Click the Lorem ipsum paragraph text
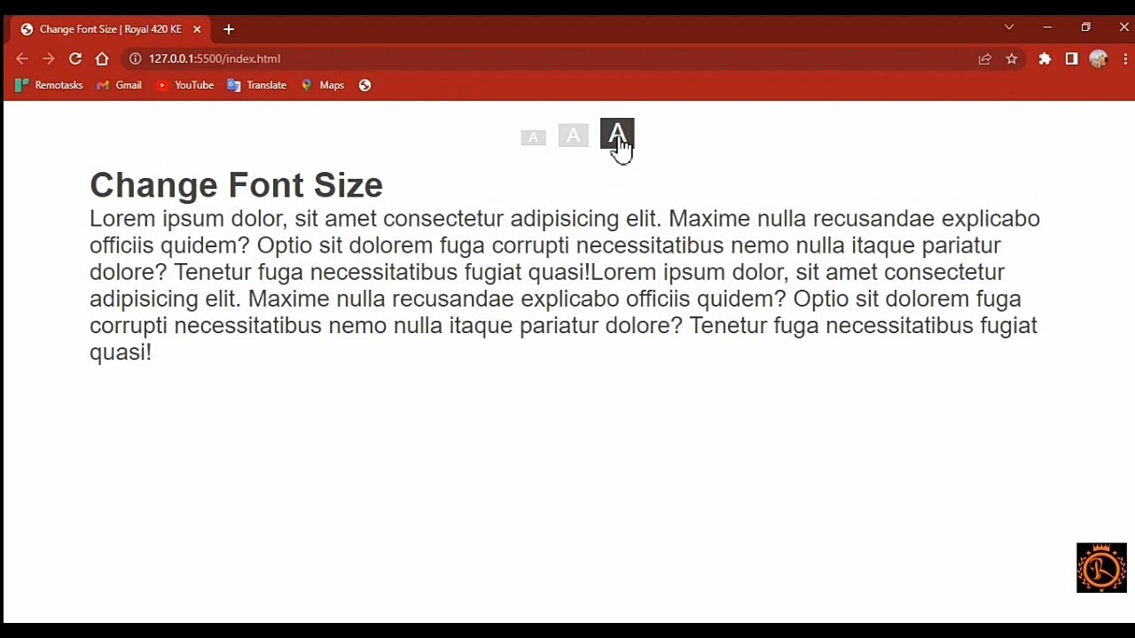 [x=565, y=284]
